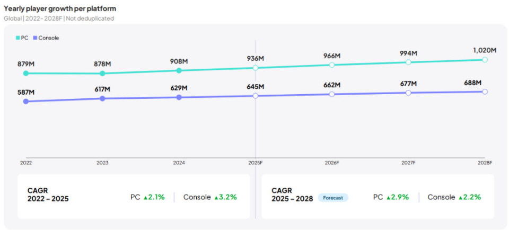Select the Forecast badge

coord(333,198)
